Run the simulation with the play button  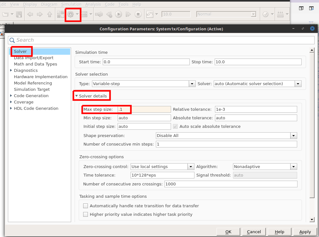click(x=119, y=14)
